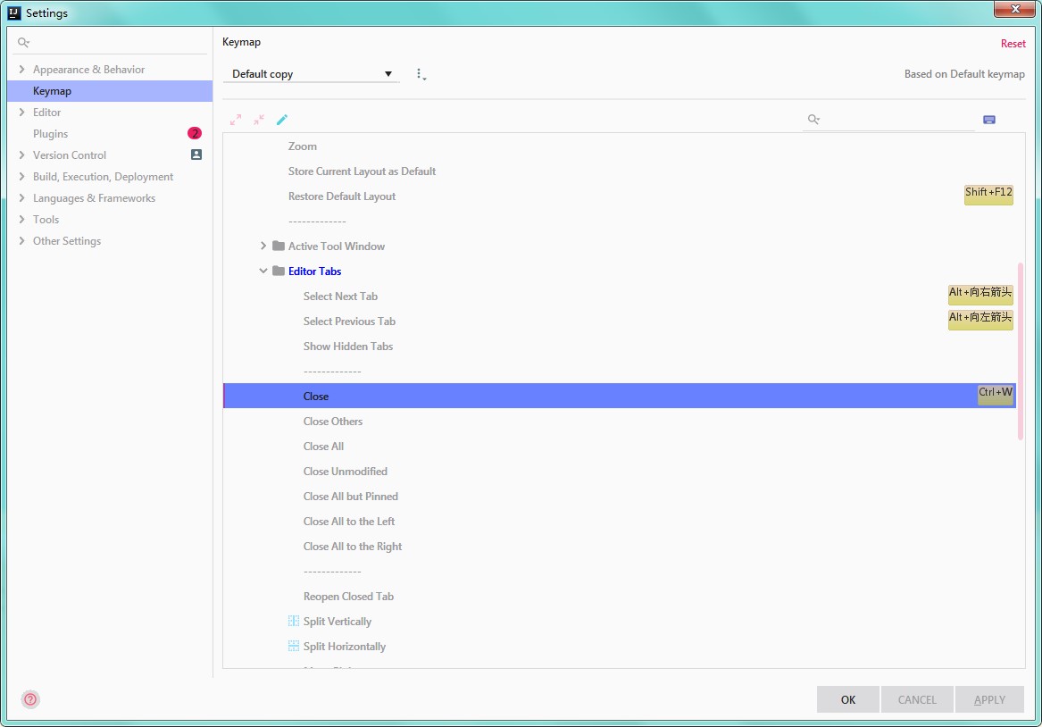Click the help question mark icon
1042x727 pixels.
pyautogui.click(x=30, y=699)
